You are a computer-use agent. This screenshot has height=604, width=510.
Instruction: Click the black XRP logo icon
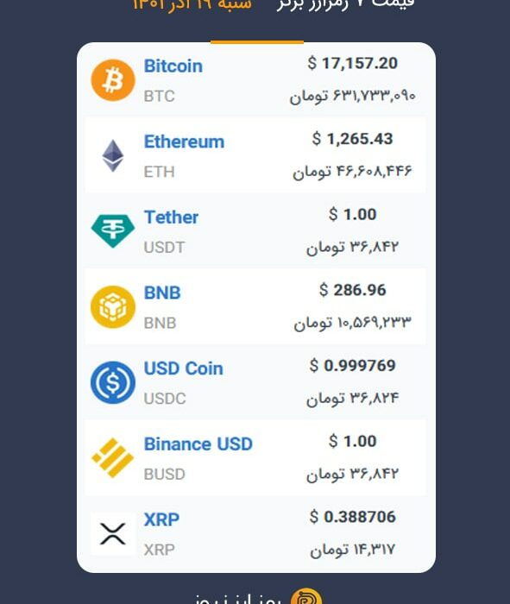tap(113, 534)
